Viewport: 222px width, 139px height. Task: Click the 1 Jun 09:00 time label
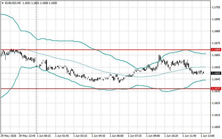tap(153, 136)
